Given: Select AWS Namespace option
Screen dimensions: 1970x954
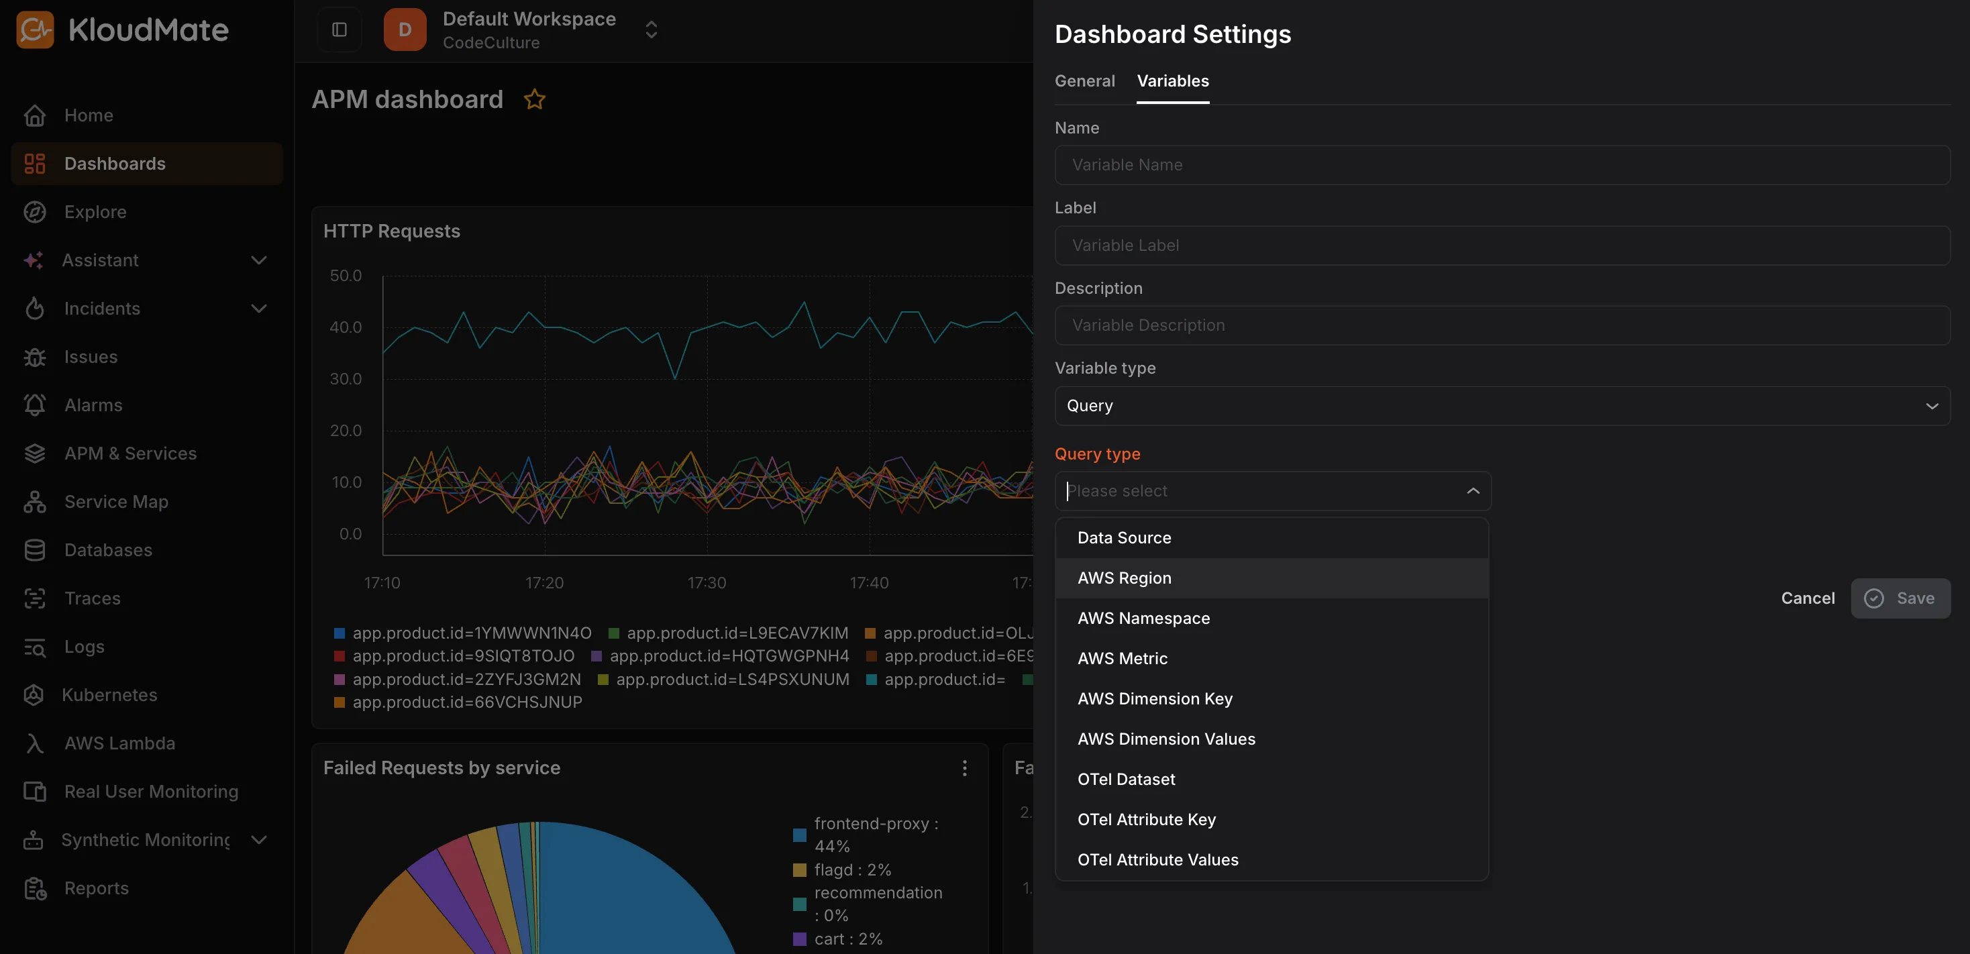Looking at the screenshot, I should pyautogui.click(x=1272, y=619).
